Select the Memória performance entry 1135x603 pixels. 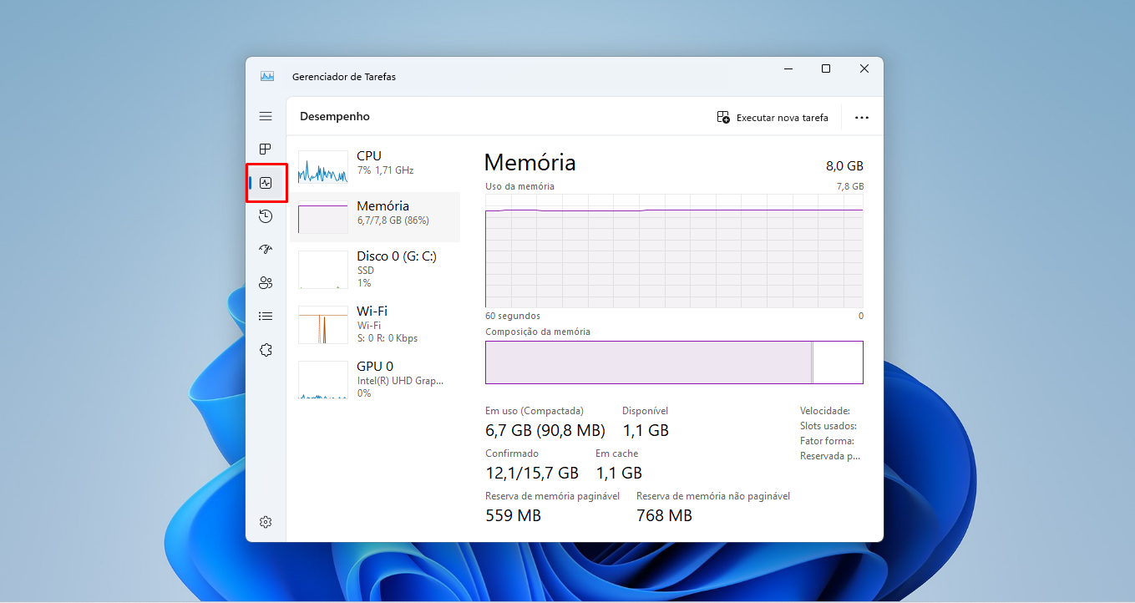[375, 217]
